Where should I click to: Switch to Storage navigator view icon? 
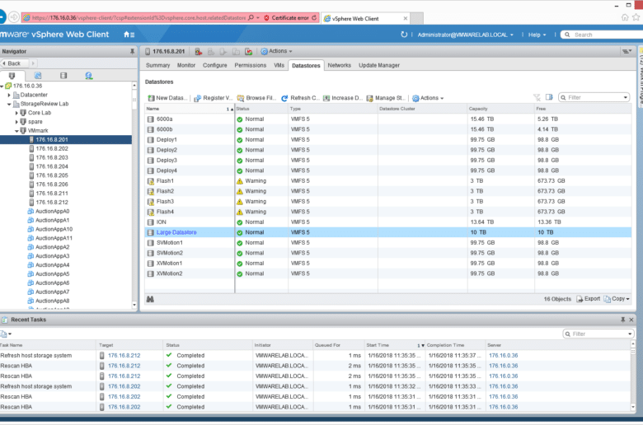(x=63, y=76)
